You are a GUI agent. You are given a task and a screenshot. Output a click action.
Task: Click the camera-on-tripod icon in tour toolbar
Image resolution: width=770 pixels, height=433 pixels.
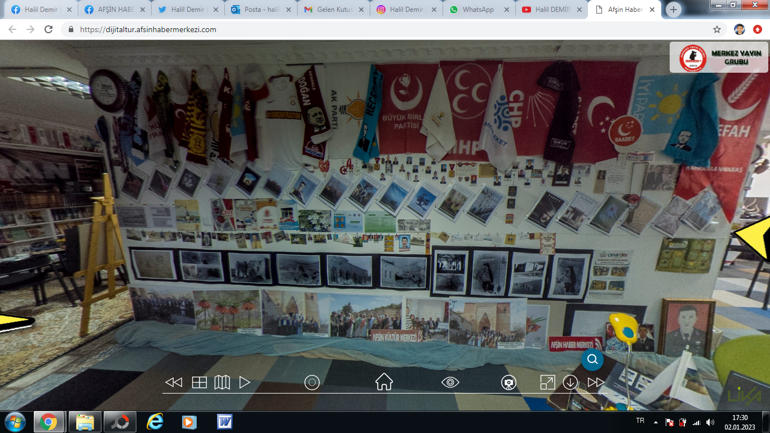508,382
